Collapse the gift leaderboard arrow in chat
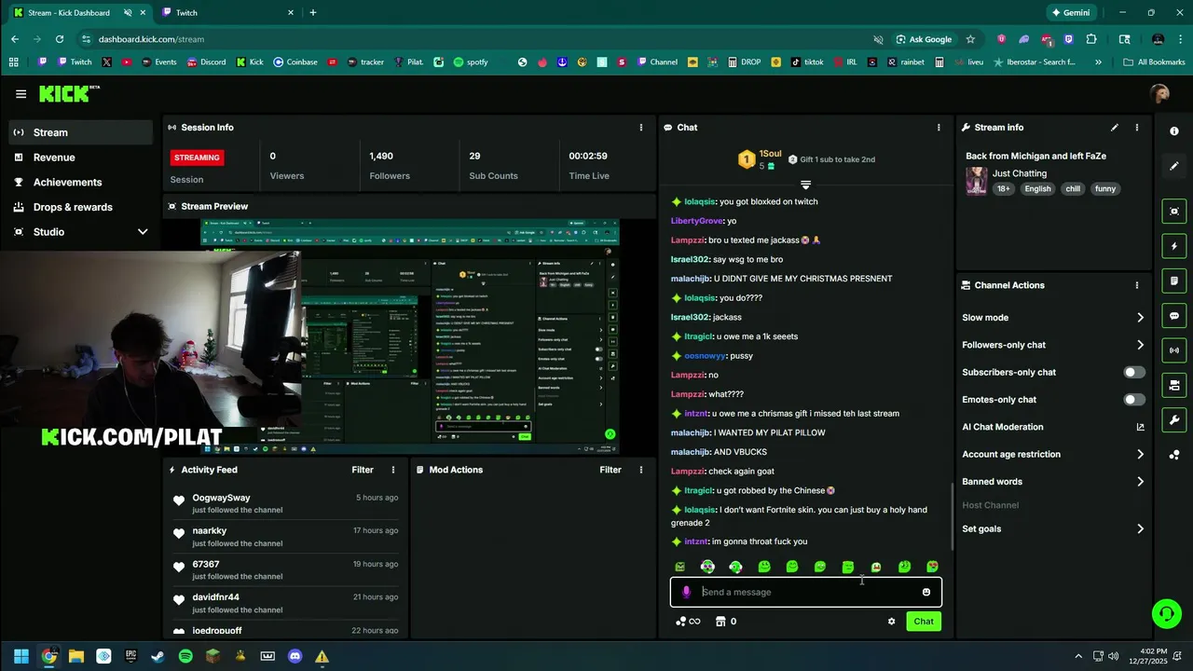The width and height of the screenshot is (1193, 671). [x=805, y=185]
